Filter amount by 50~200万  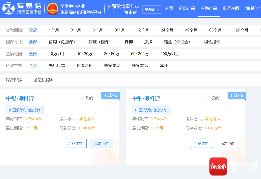coord(140,54)
